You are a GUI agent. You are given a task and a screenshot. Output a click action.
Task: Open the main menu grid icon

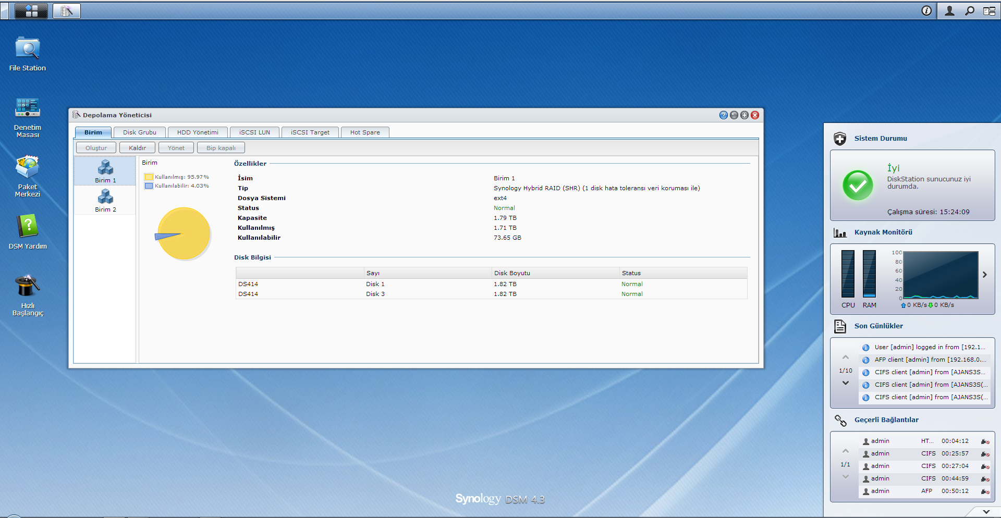[31, 11]
